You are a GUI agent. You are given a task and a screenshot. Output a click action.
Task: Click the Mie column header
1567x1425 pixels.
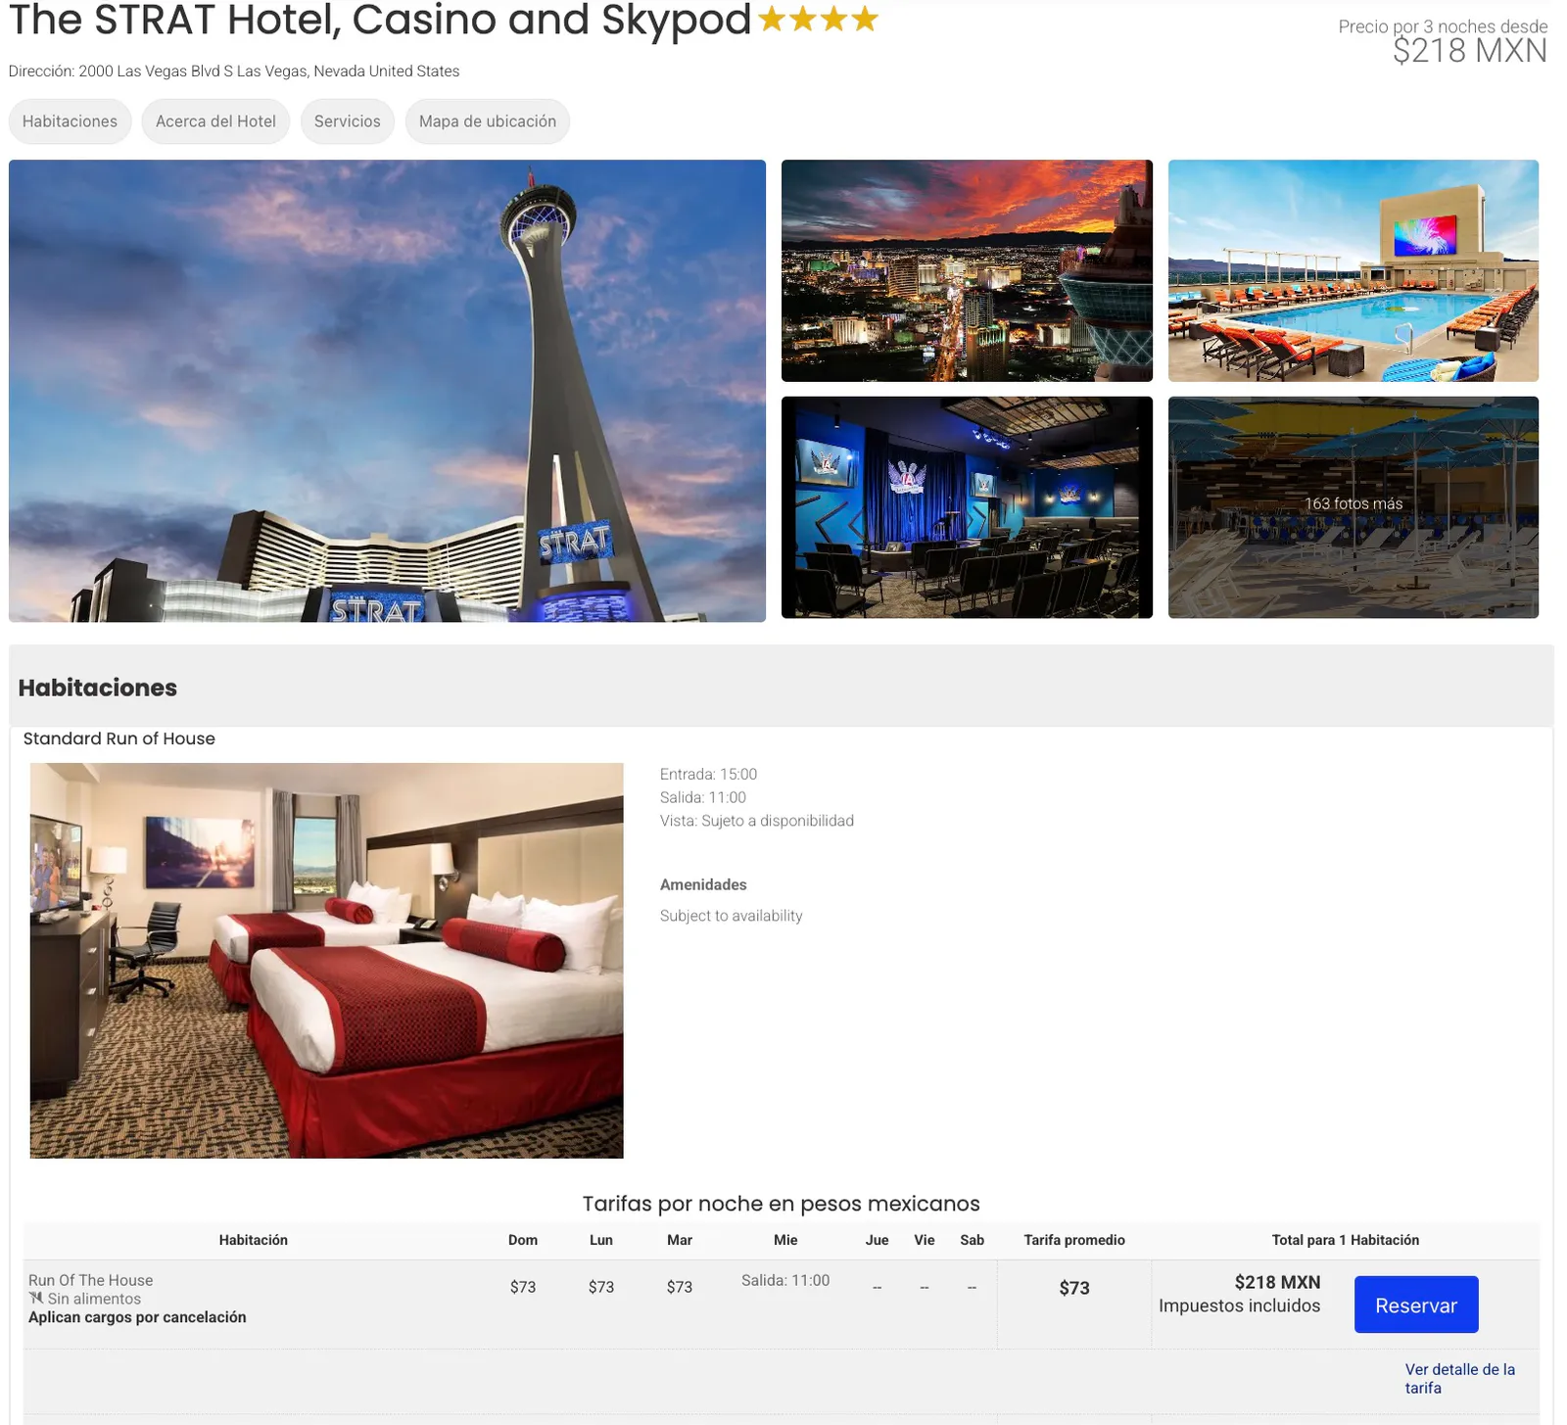785,1240
